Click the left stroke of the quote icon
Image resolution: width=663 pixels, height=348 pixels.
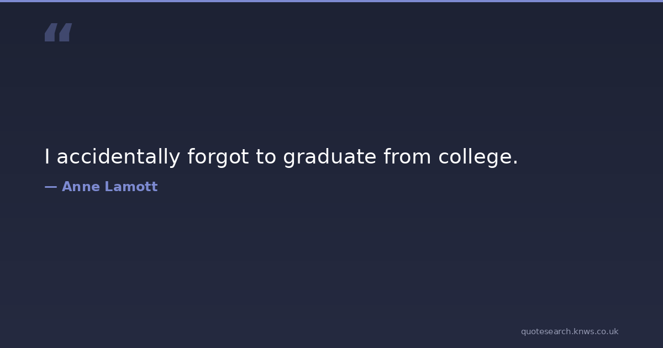tap(51, 32)
